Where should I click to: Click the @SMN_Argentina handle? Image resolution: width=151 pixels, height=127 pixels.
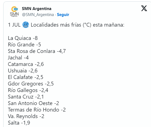38,15
